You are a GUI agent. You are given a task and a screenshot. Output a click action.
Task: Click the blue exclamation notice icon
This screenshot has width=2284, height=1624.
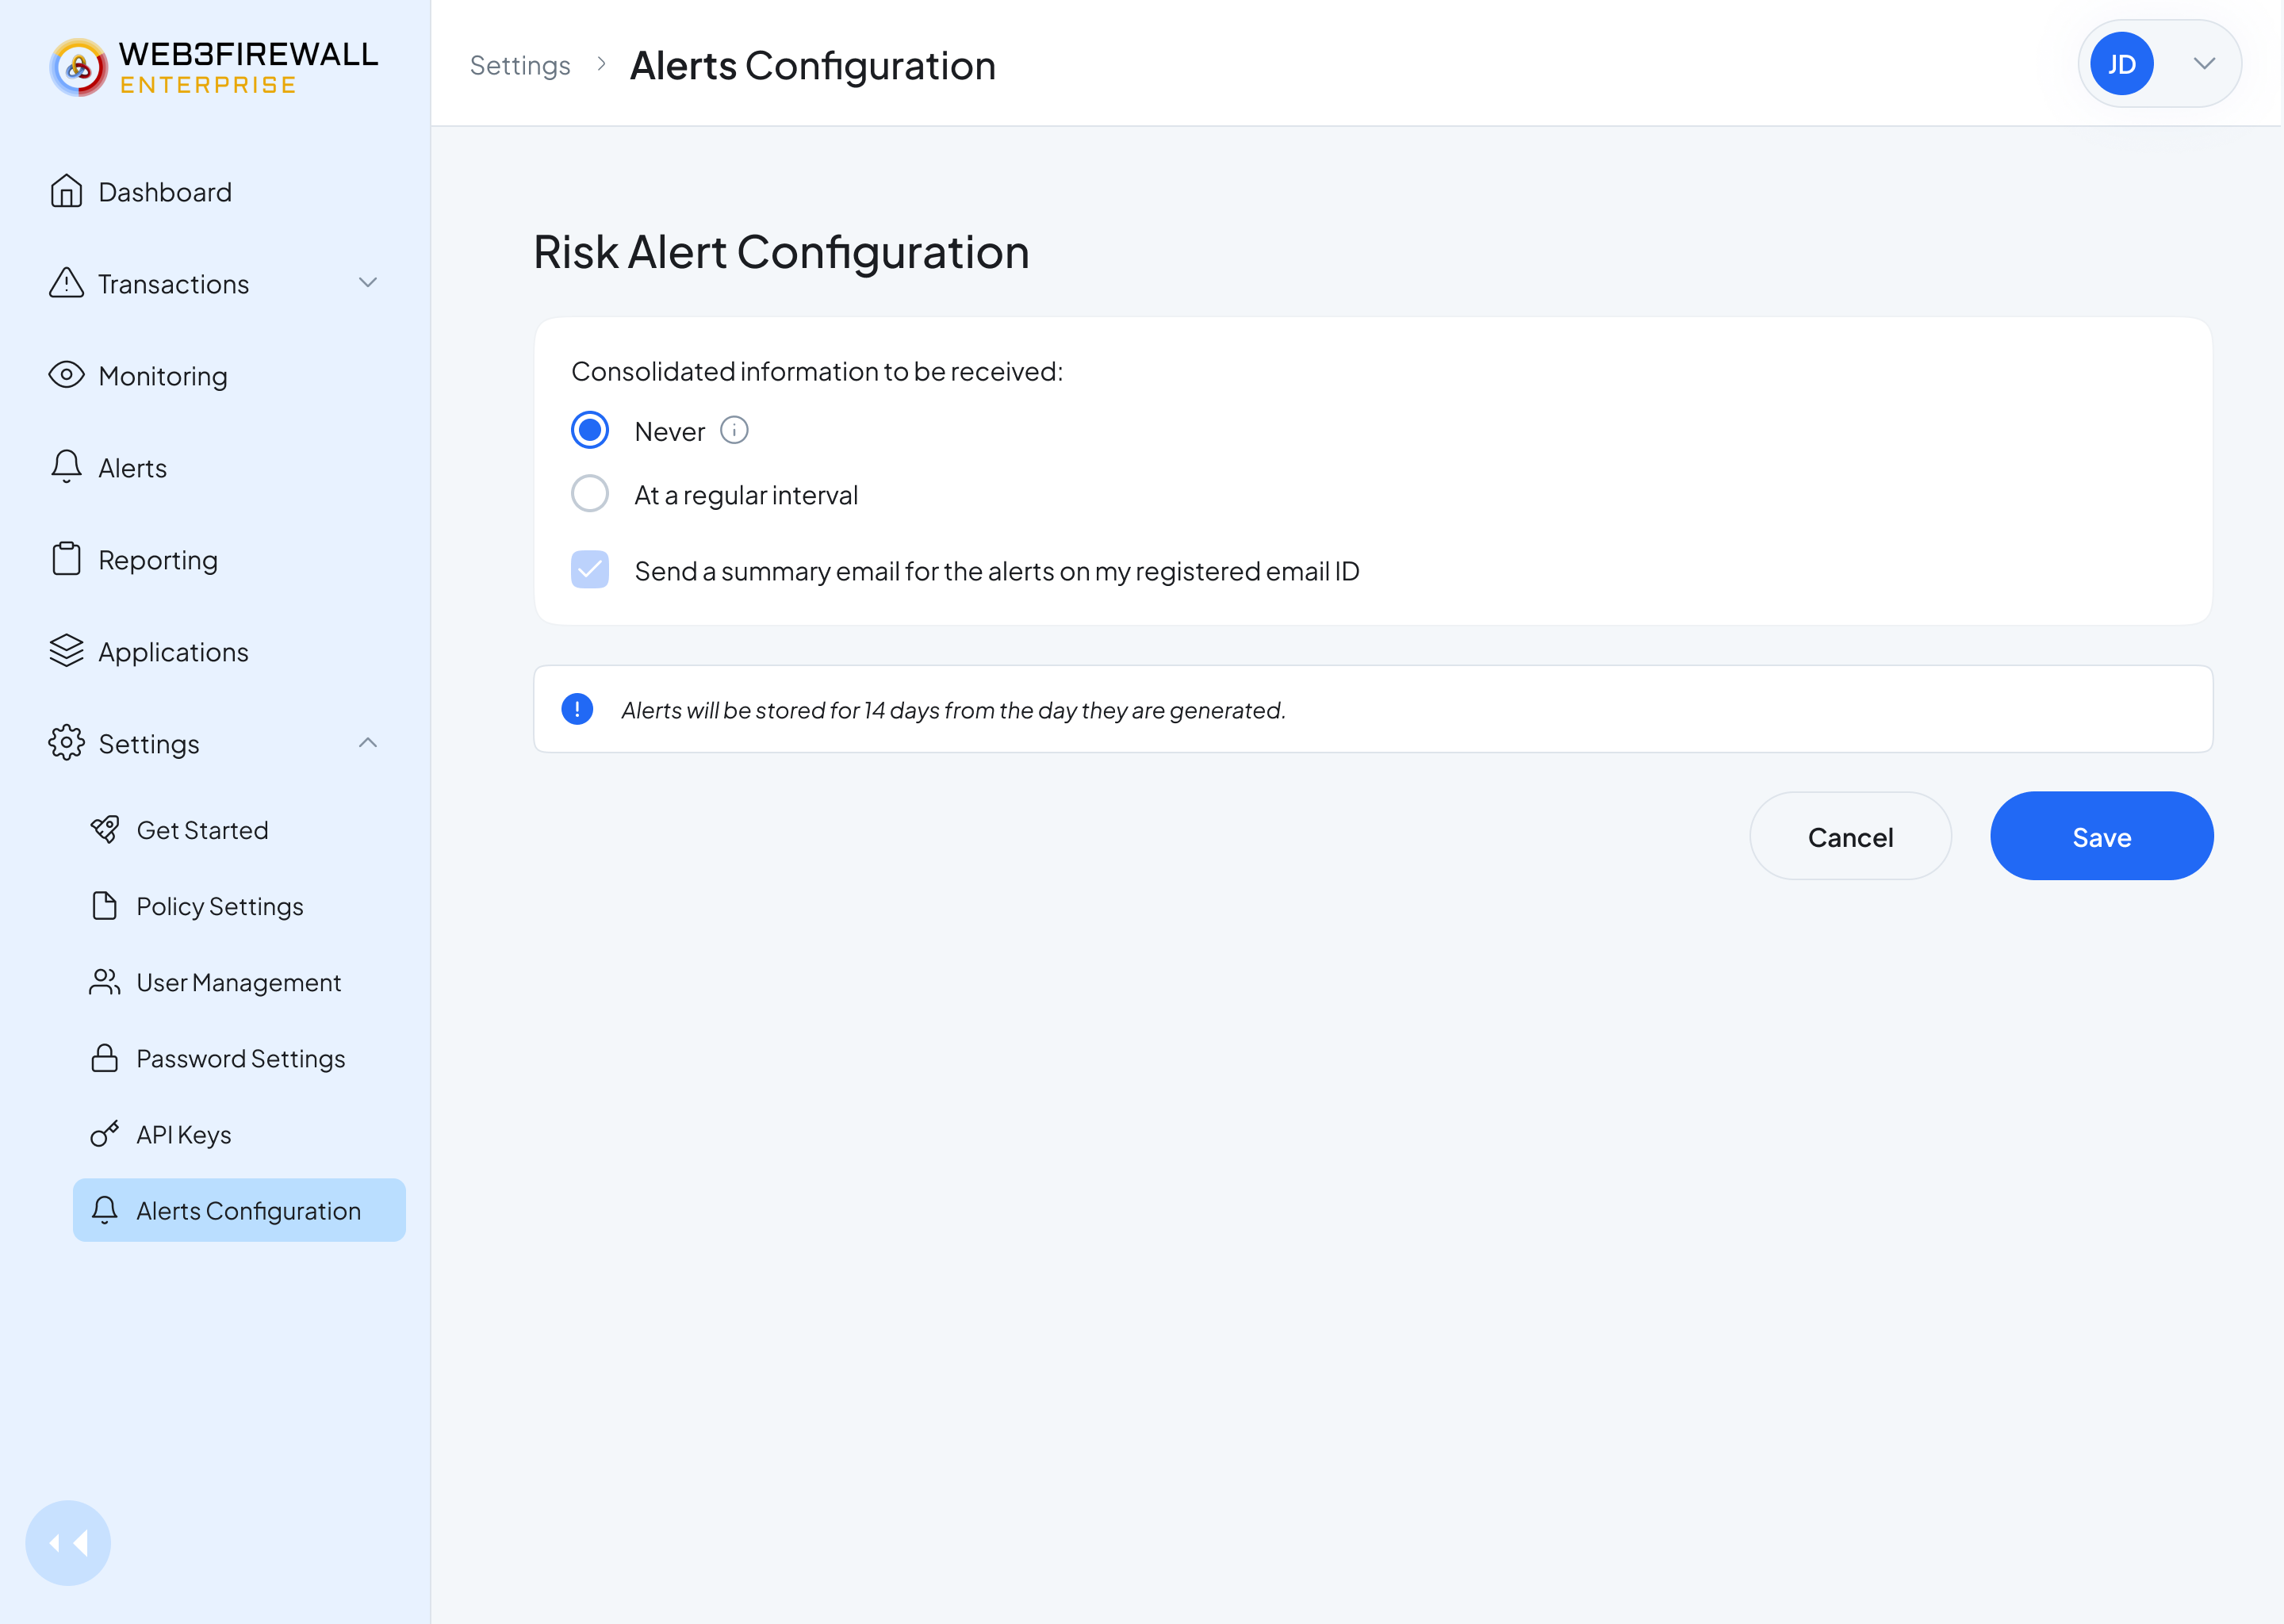click(x=577, y=709)
